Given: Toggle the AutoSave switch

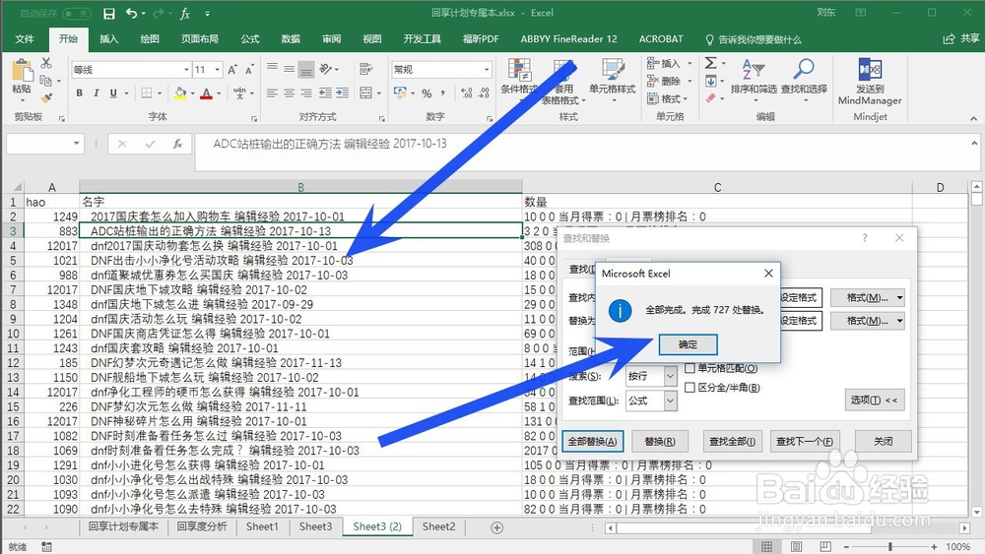Looking at the screenshot, I should tap(77, 13).
